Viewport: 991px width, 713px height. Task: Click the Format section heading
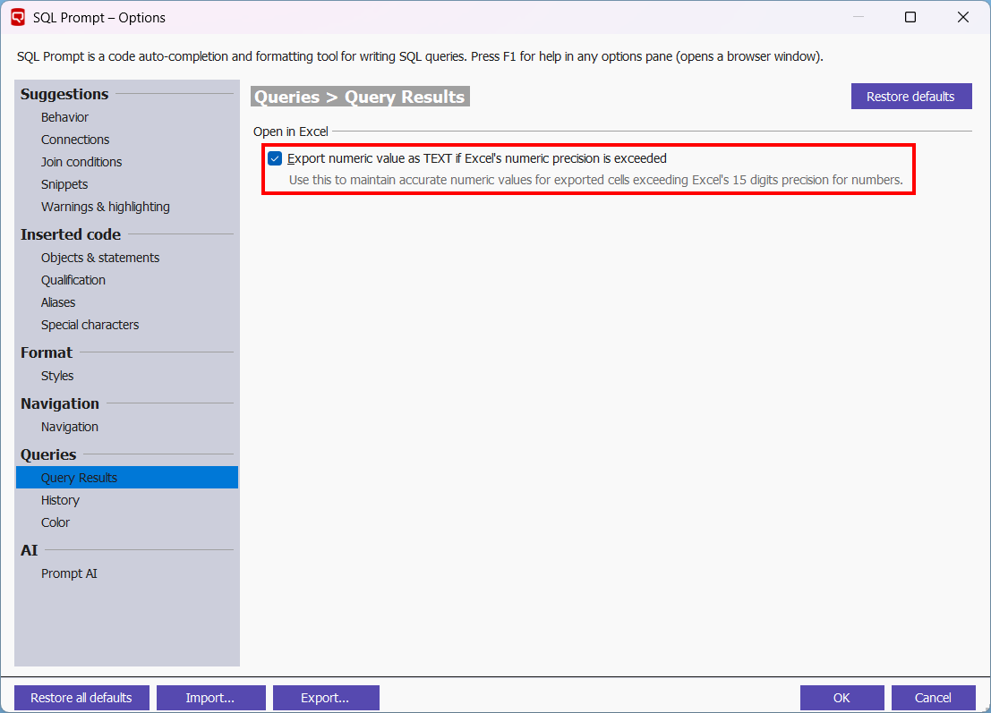(47, 352)
